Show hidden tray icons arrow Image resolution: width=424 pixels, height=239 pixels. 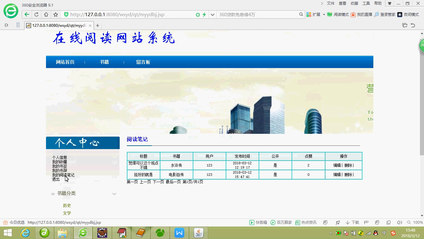click(331, 233)
